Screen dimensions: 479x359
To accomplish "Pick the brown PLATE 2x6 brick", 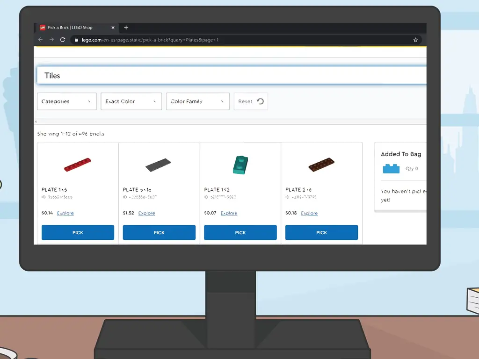I will point(322,233).
